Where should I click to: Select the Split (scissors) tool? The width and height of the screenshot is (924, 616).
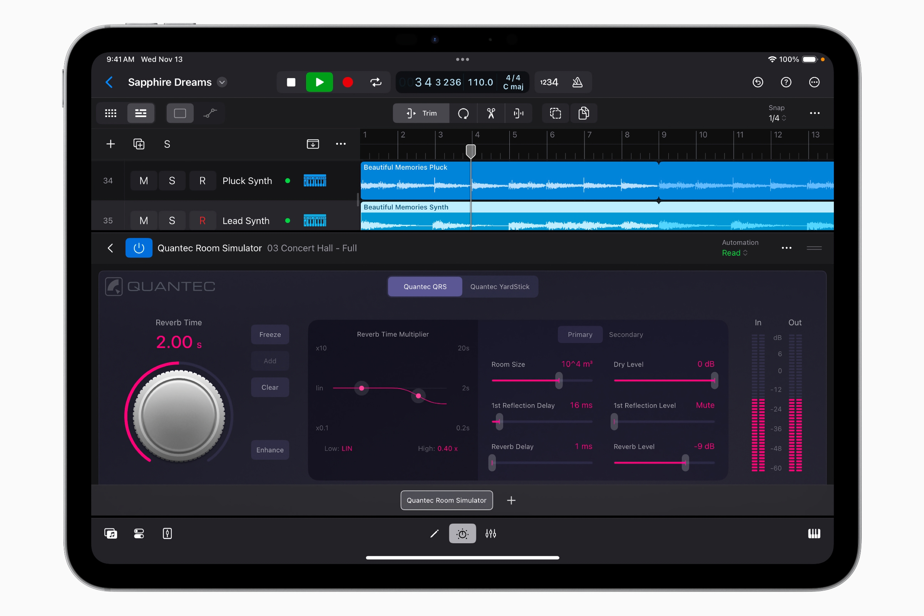(491, 113)
